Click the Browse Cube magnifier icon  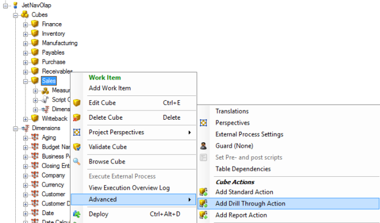77,162
